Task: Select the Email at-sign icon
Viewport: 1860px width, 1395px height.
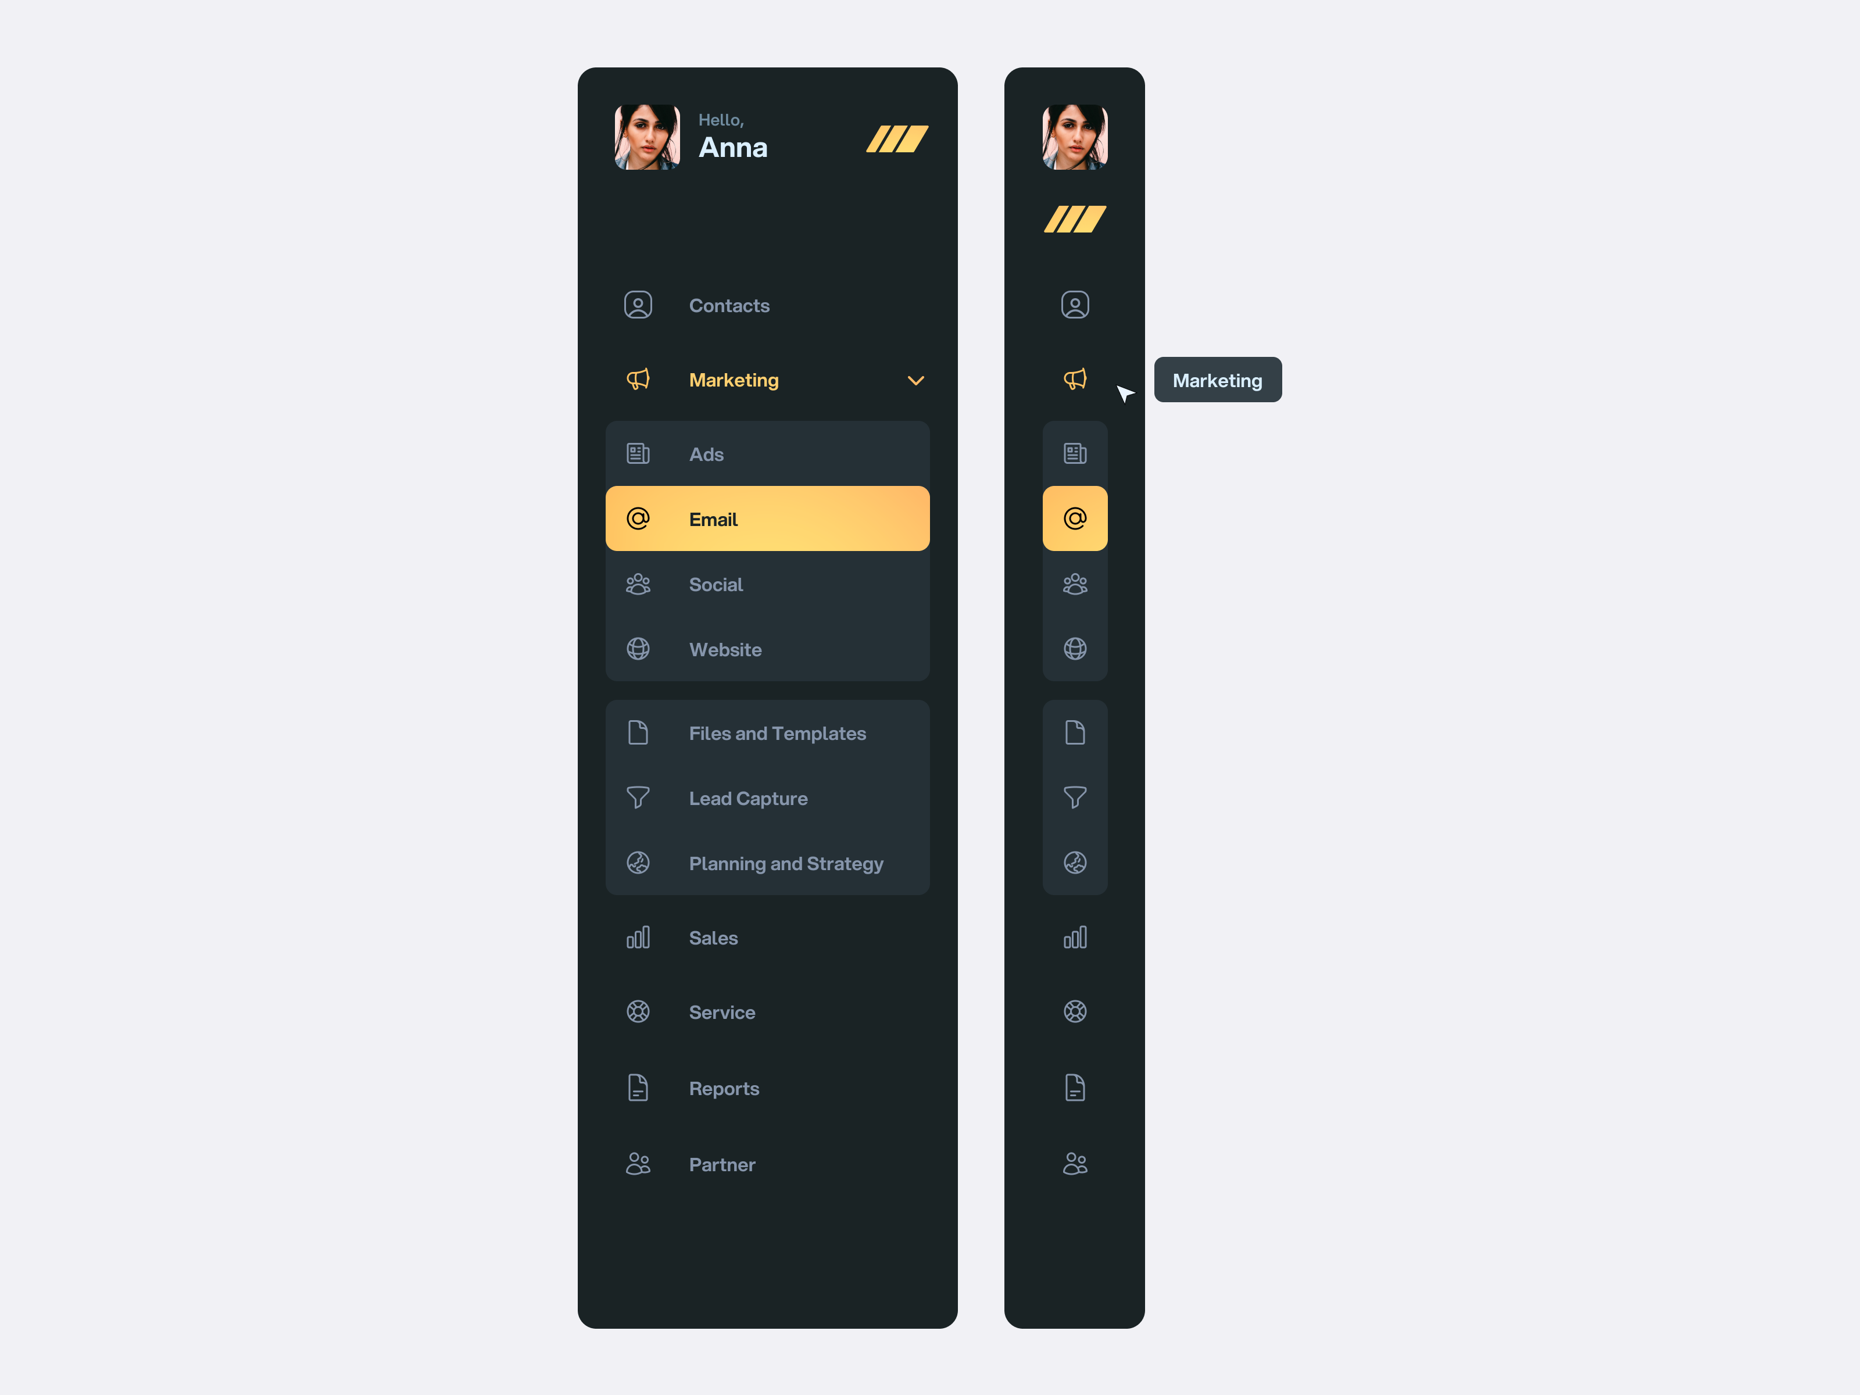Action: (x=639, y=518)
